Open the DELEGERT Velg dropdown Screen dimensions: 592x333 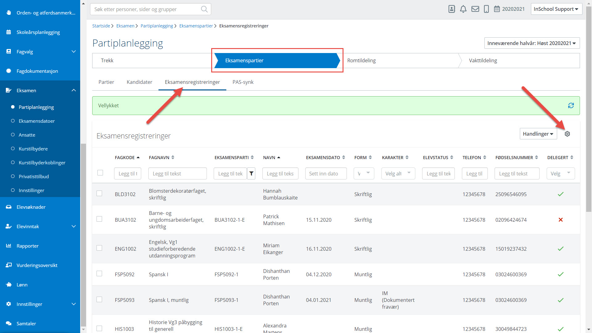click(561, 174)
